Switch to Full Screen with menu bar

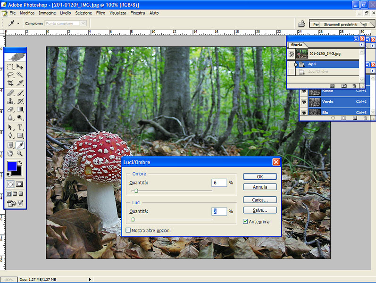point(15,194)
